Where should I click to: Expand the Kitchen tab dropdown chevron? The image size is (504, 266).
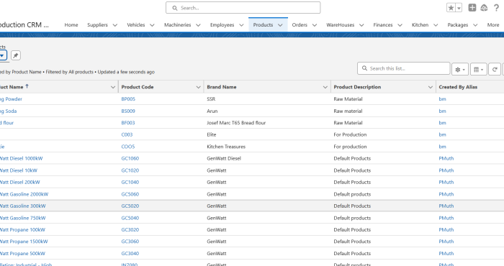(436, 25)
